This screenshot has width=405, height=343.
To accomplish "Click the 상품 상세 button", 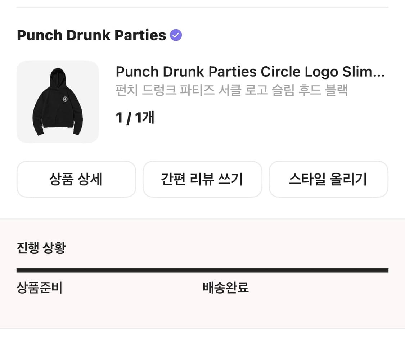I will click(x=76, y=179).
